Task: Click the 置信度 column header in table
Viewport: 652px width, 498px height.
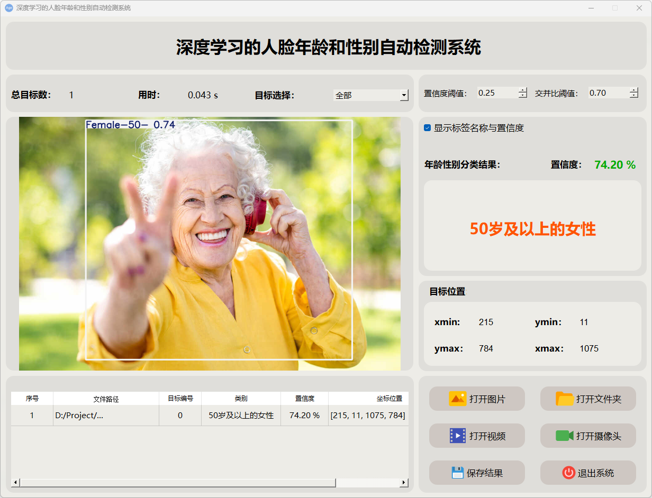Action: (x=304, y=399)
